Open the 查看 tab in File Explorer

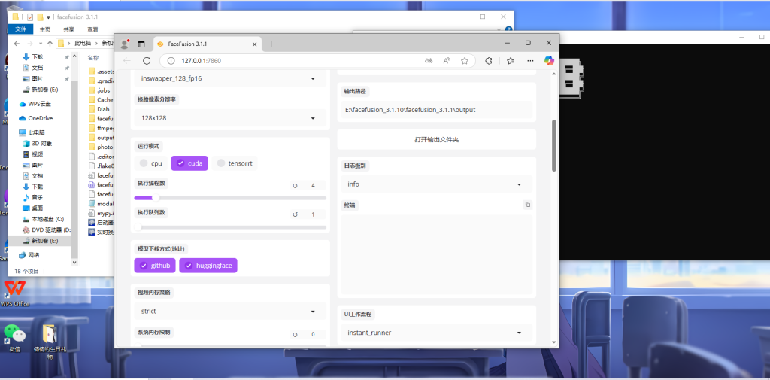point(92,29)
